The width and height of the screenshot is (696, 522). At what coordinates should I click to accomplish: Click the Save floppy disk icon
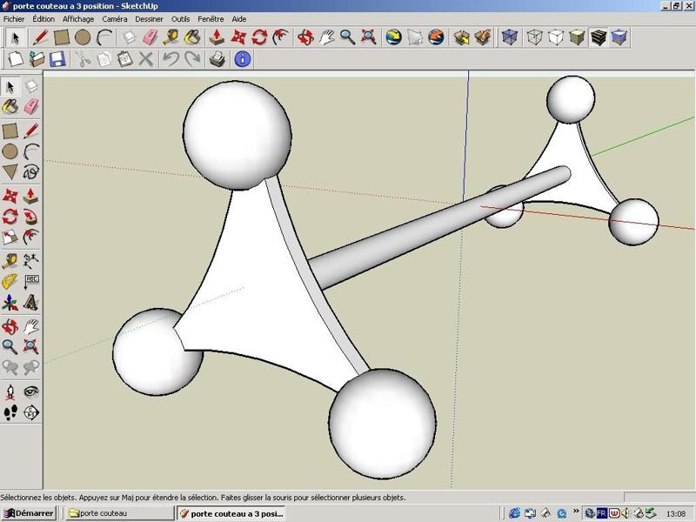click(57, 59)
